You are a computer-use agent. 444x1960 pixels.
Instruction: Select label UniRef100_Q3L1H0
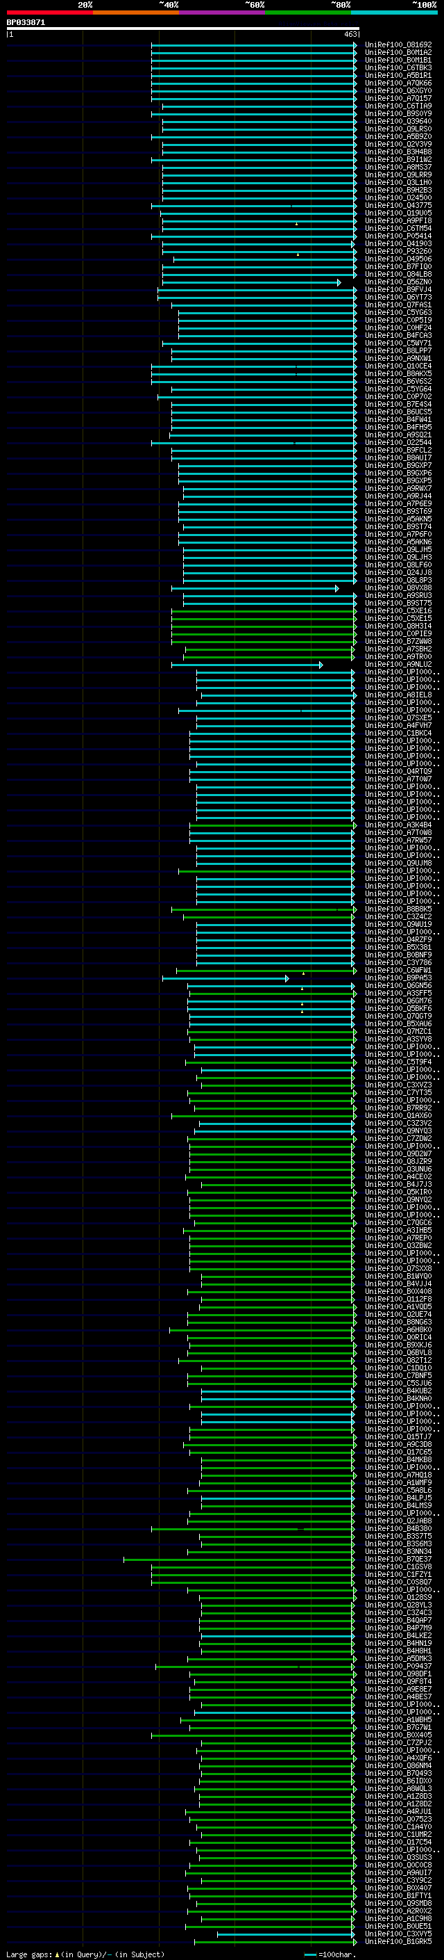click(x=398, y=183)
